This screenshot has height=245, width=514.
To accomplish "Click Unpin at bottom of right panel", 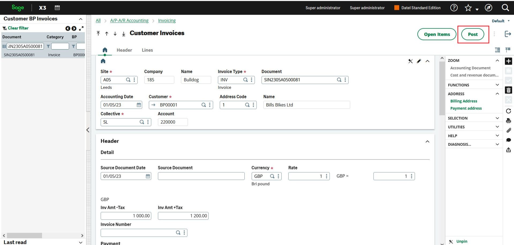I will coord(462,241).
